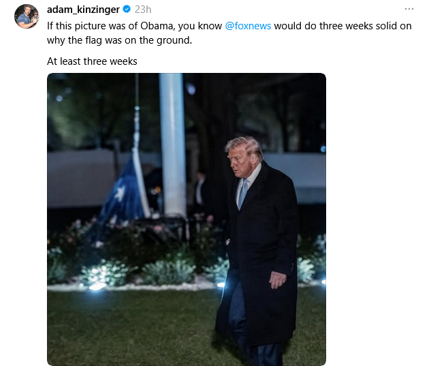Open the @foxnews mention link
This screenshot has height=366, width=431.
tap(248, 26)
